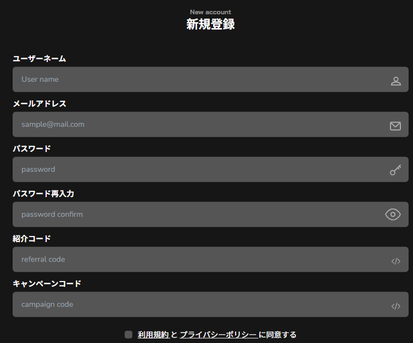Click the メールアドレス field label

point(40,104)
